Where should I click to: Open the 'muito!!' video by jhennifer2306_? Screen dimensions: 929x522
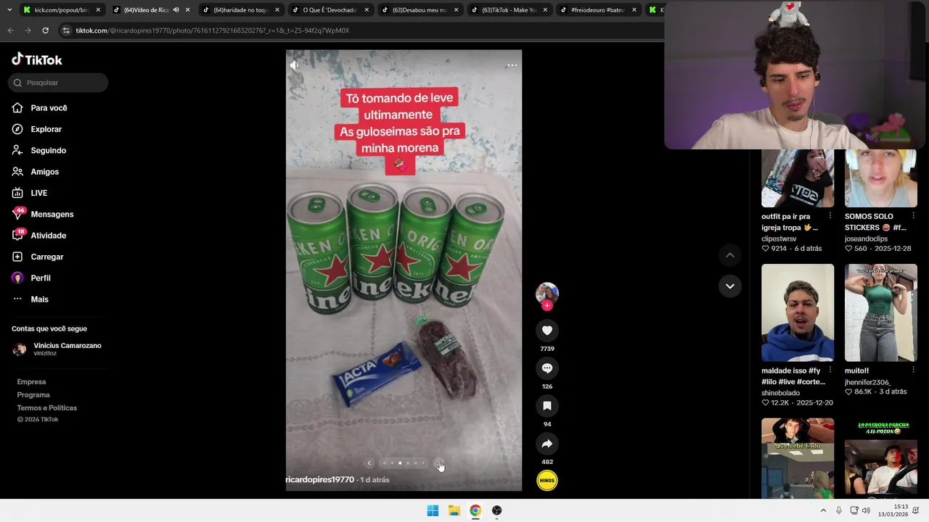point(881,312)
